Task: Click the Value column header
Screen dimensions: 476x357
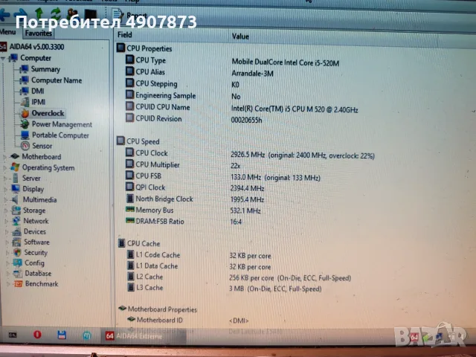Action: 240,36
